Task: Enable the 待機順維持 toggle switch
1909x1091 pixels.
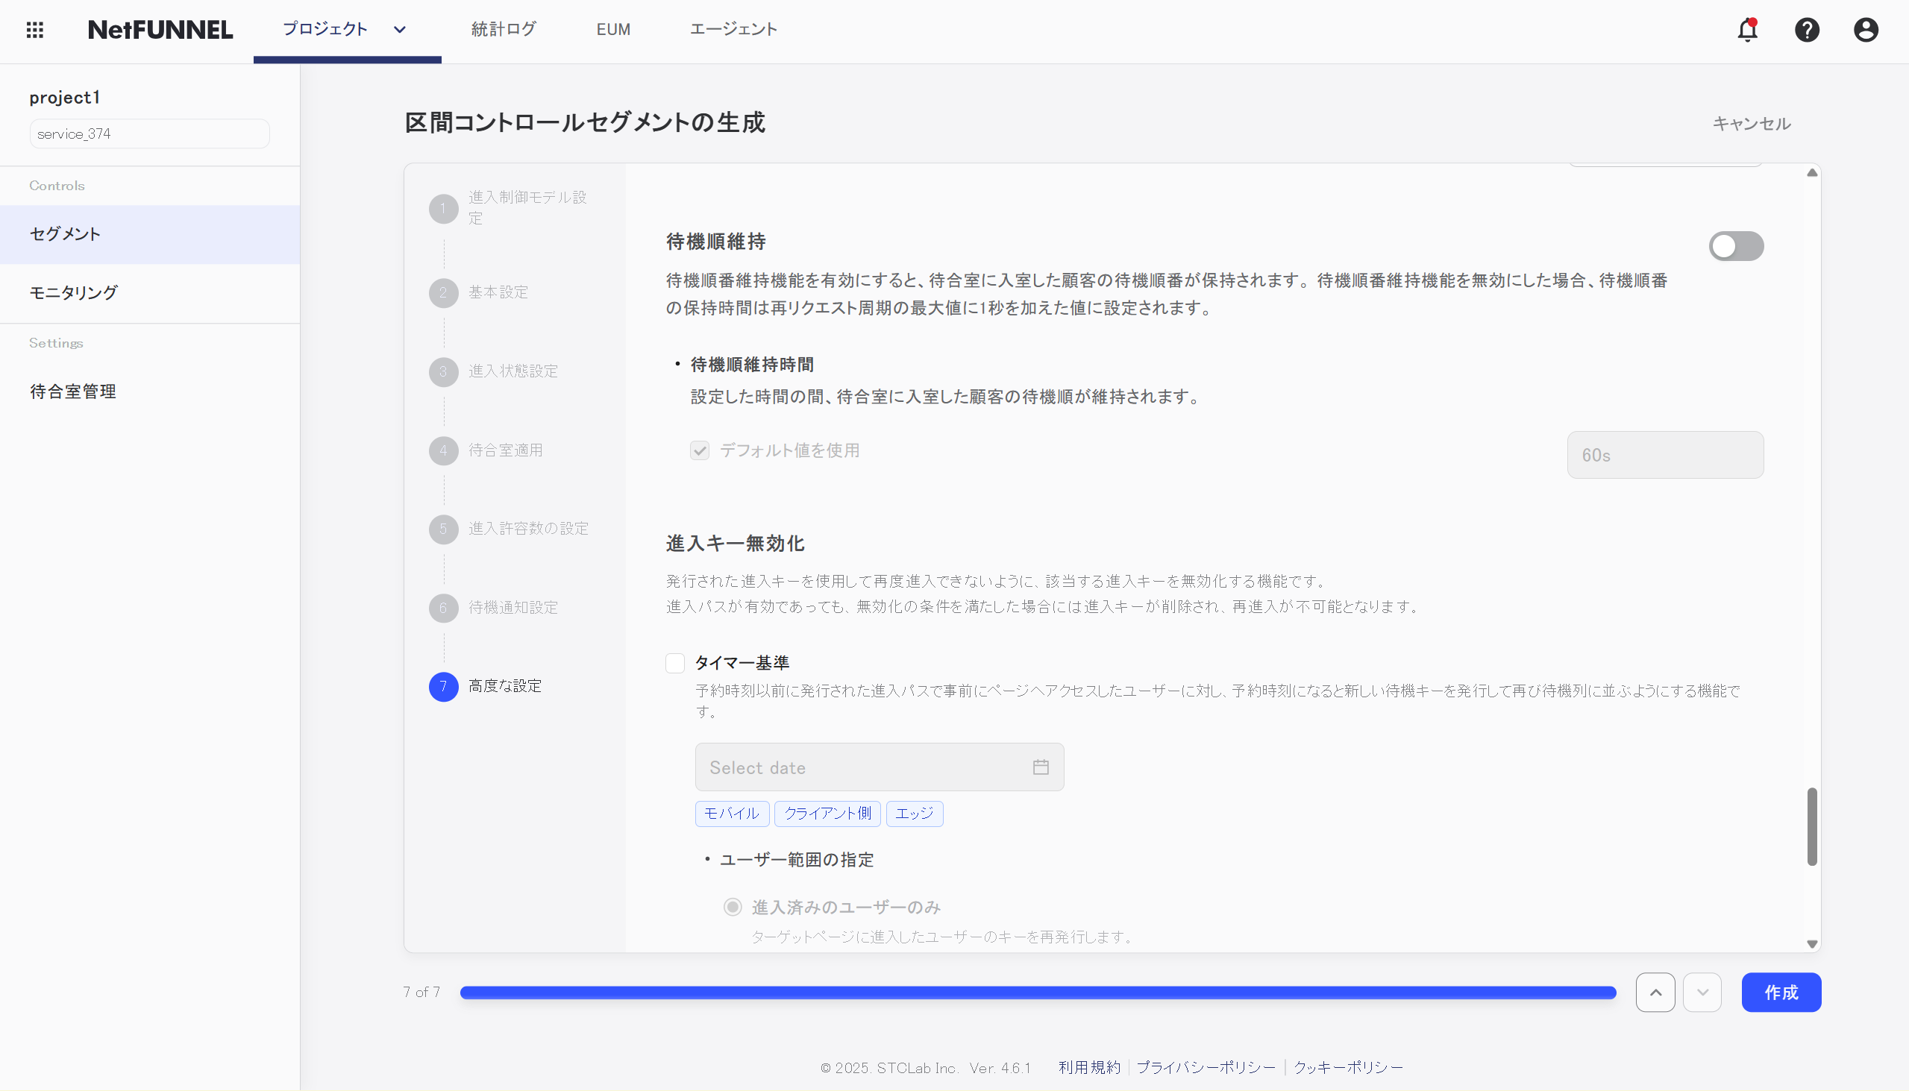Action: click(x=1737, y=246)
